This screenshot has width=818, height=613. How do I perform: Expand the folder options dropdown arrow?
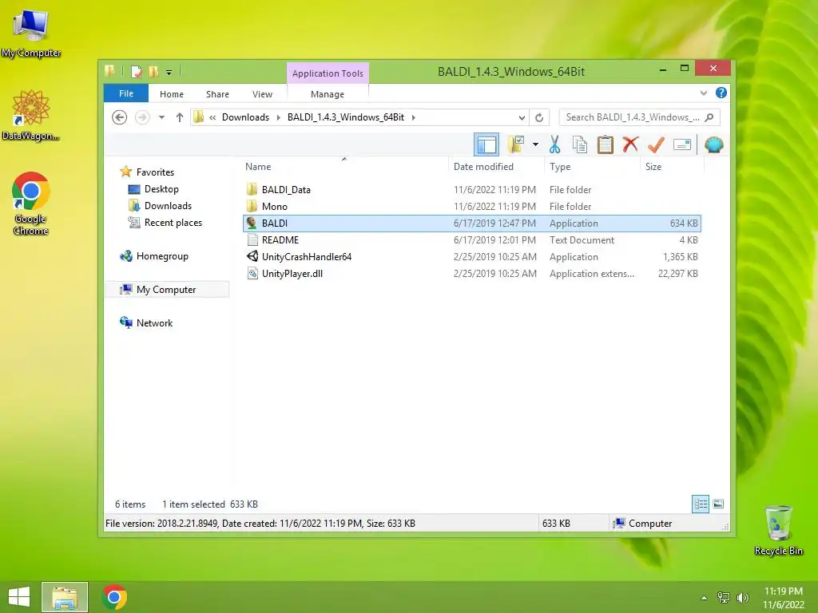535,144
